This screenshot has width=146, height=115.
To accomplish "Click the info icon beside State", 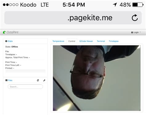I will (6, 41).
